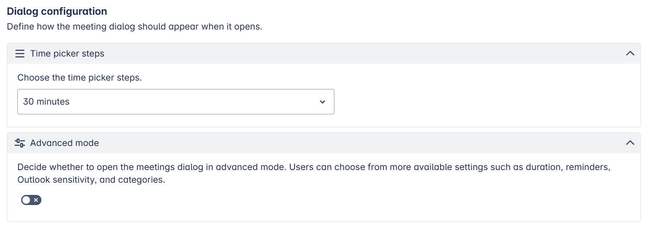Screen dimensions: 648x227
Task: Click the hamburger icon beside Time picker steps
Action: pyautogui.click(x=20, y=54)
